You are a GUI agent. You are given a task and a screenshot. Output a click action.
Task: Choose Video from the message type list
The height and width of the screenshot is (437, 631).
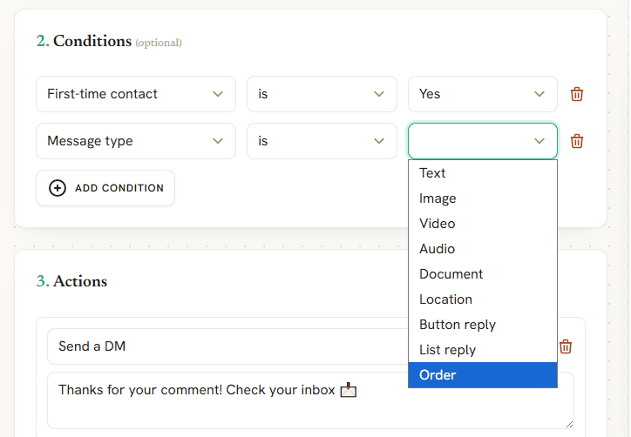click(x=483, y=224)
